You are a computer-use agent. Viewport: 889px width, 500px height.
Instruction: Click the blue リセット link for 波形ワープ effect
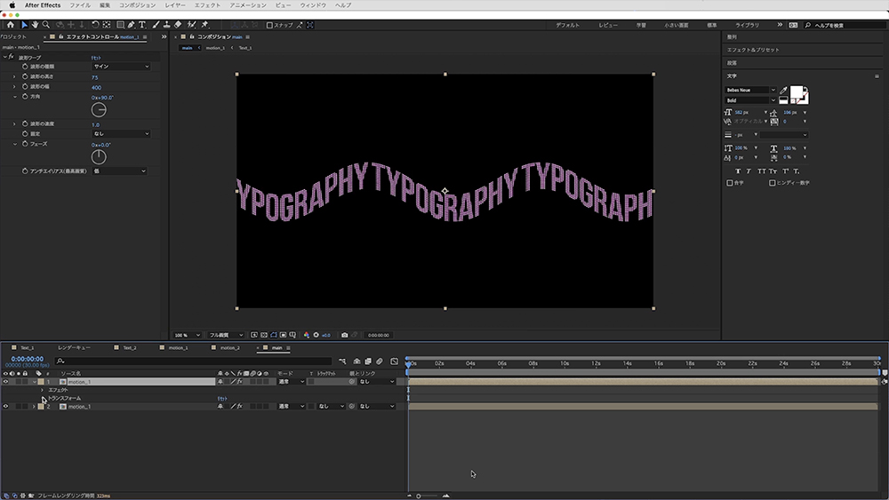pos(96,58)
